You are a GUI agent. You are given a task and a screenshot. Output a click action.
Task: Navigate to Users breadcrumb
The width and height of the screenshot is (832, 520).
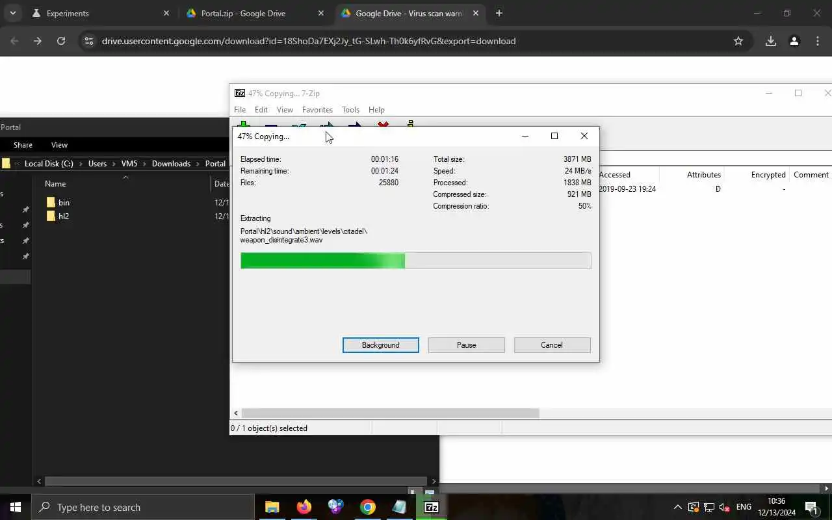pos(97,164)
